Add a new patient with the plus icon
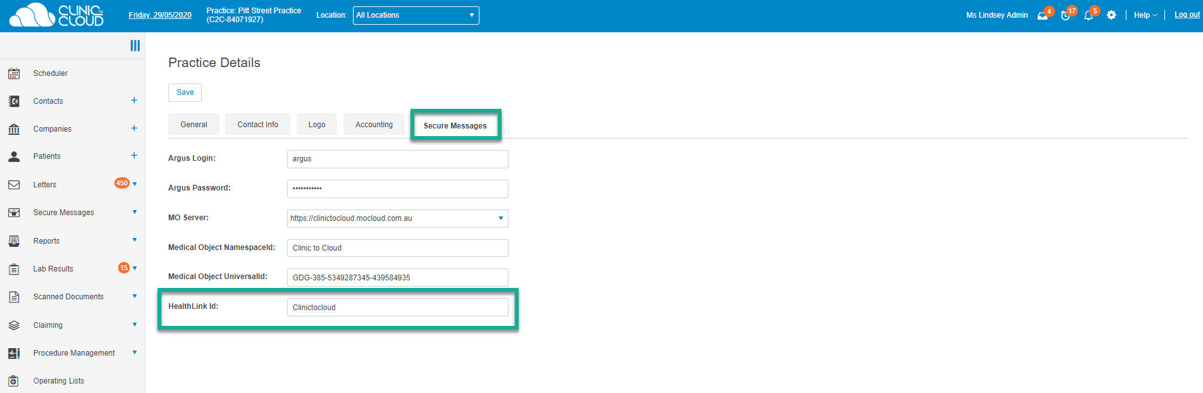Image resolution: width=1203 pixels, height=393 pixels. [x=134, y=156]
